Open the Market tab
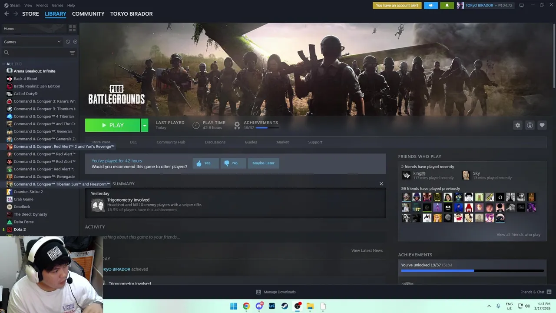This screenshot has height=313, width=556. click(282, 142)
